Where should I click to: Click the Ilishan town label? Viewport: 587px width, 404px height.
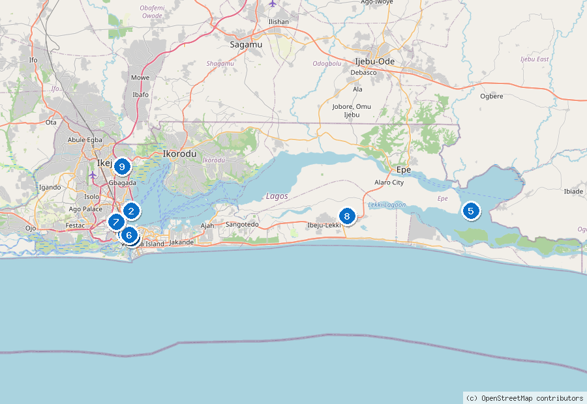[x=278, y=22]
